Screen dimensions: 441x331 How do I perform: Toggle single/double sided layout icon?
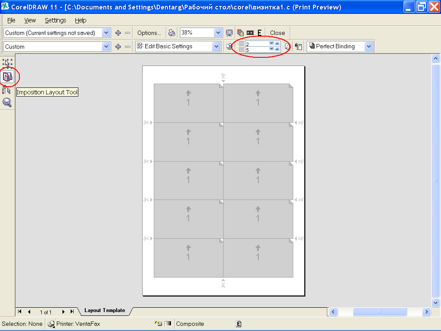tap(287, 47)
